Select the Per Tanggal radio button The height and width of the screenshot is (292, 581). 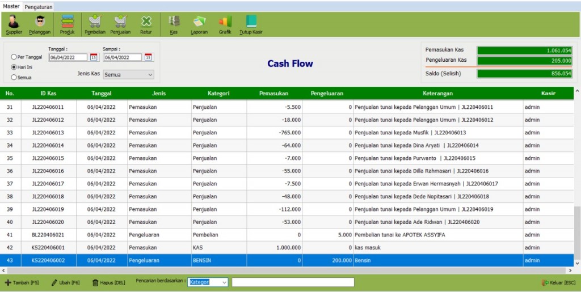coord(14,57)
